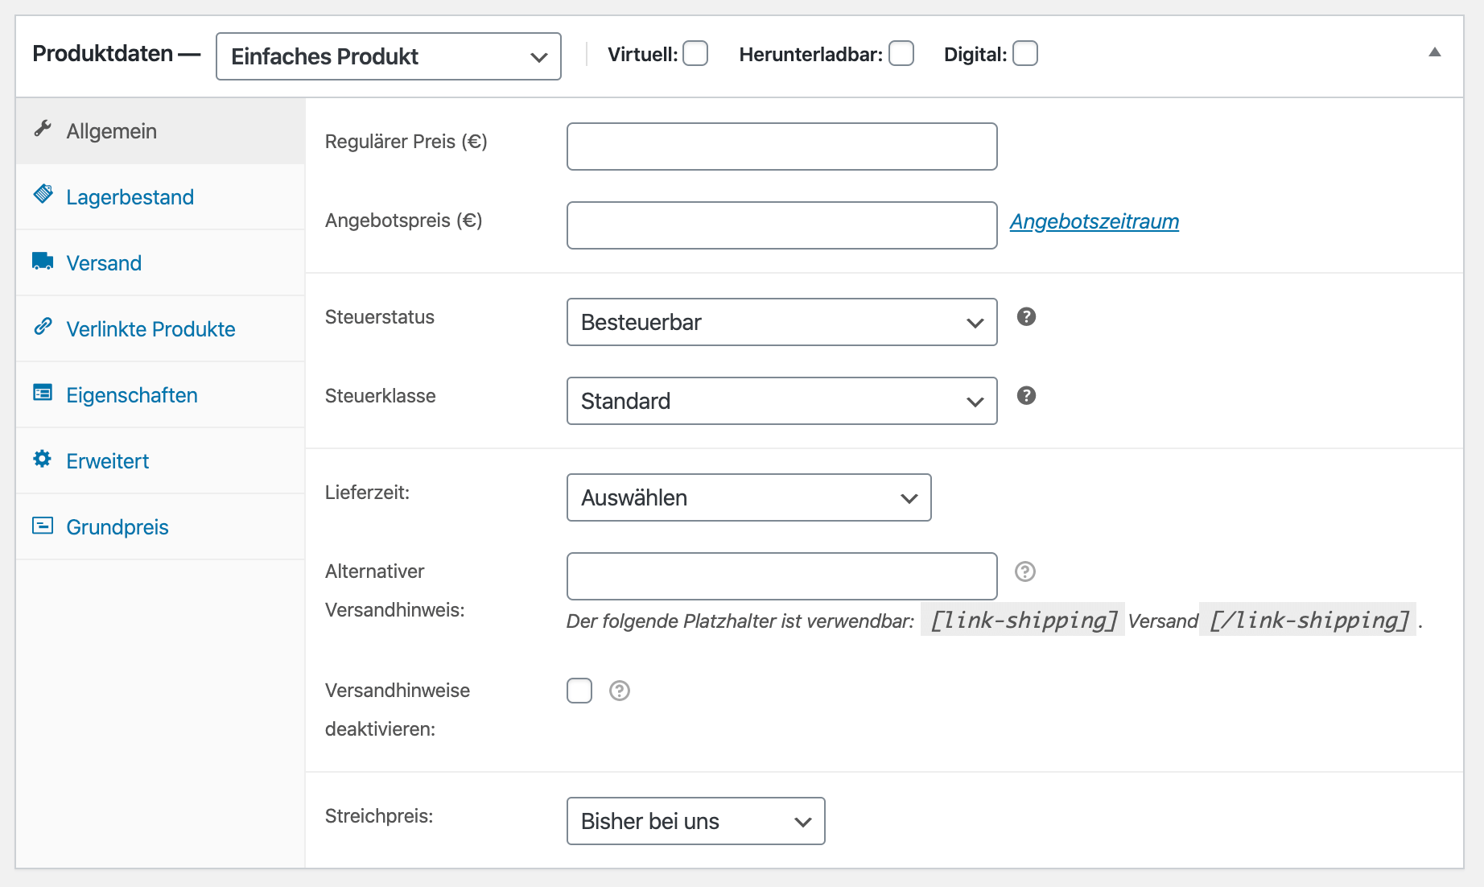This screenshot has height=887, width=1484.
Task: Switch to the Allgemein tab
Action: coord(160,131)
